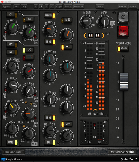139x162 pixels.
Task: Click the V GAIN OFF indicator
Action: click(x=113, y=23)
